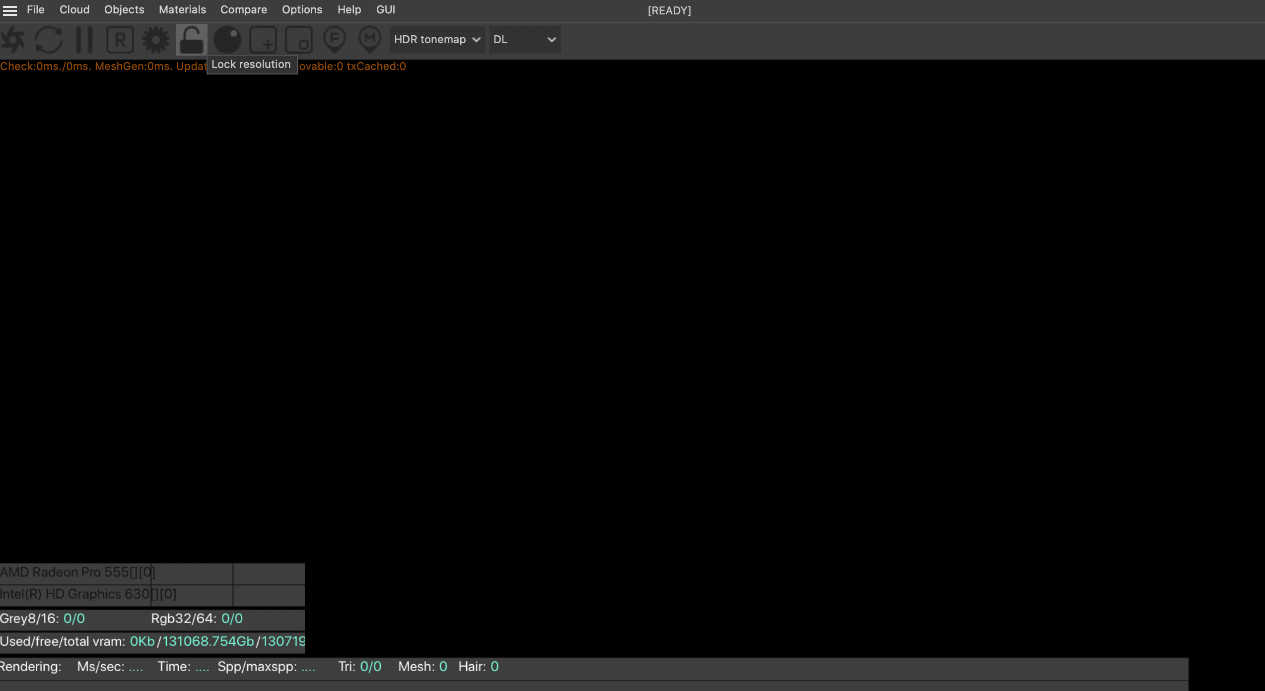Screen dimensions: 1265x691
Task: Open the File menu
Action: (x=36, y=10)
